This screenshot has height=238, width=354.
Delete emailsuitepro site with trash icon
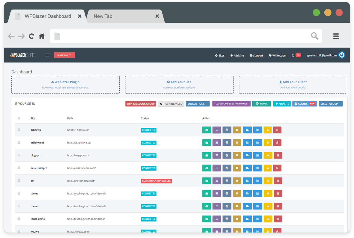tap(277, 168)
